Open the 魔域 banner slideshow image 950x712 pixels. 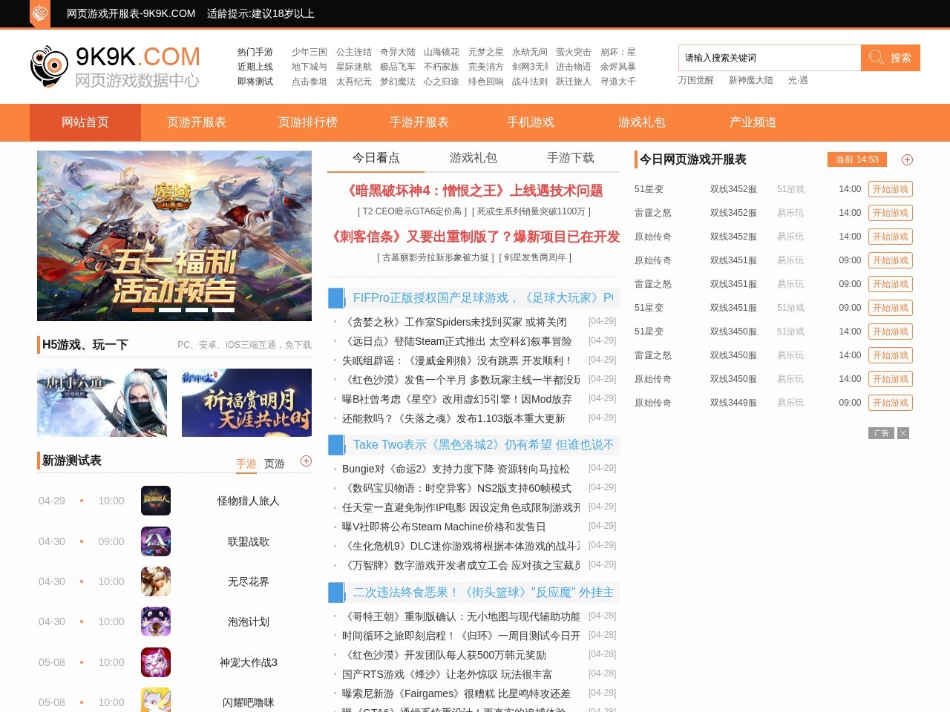[x=174, y=236]
